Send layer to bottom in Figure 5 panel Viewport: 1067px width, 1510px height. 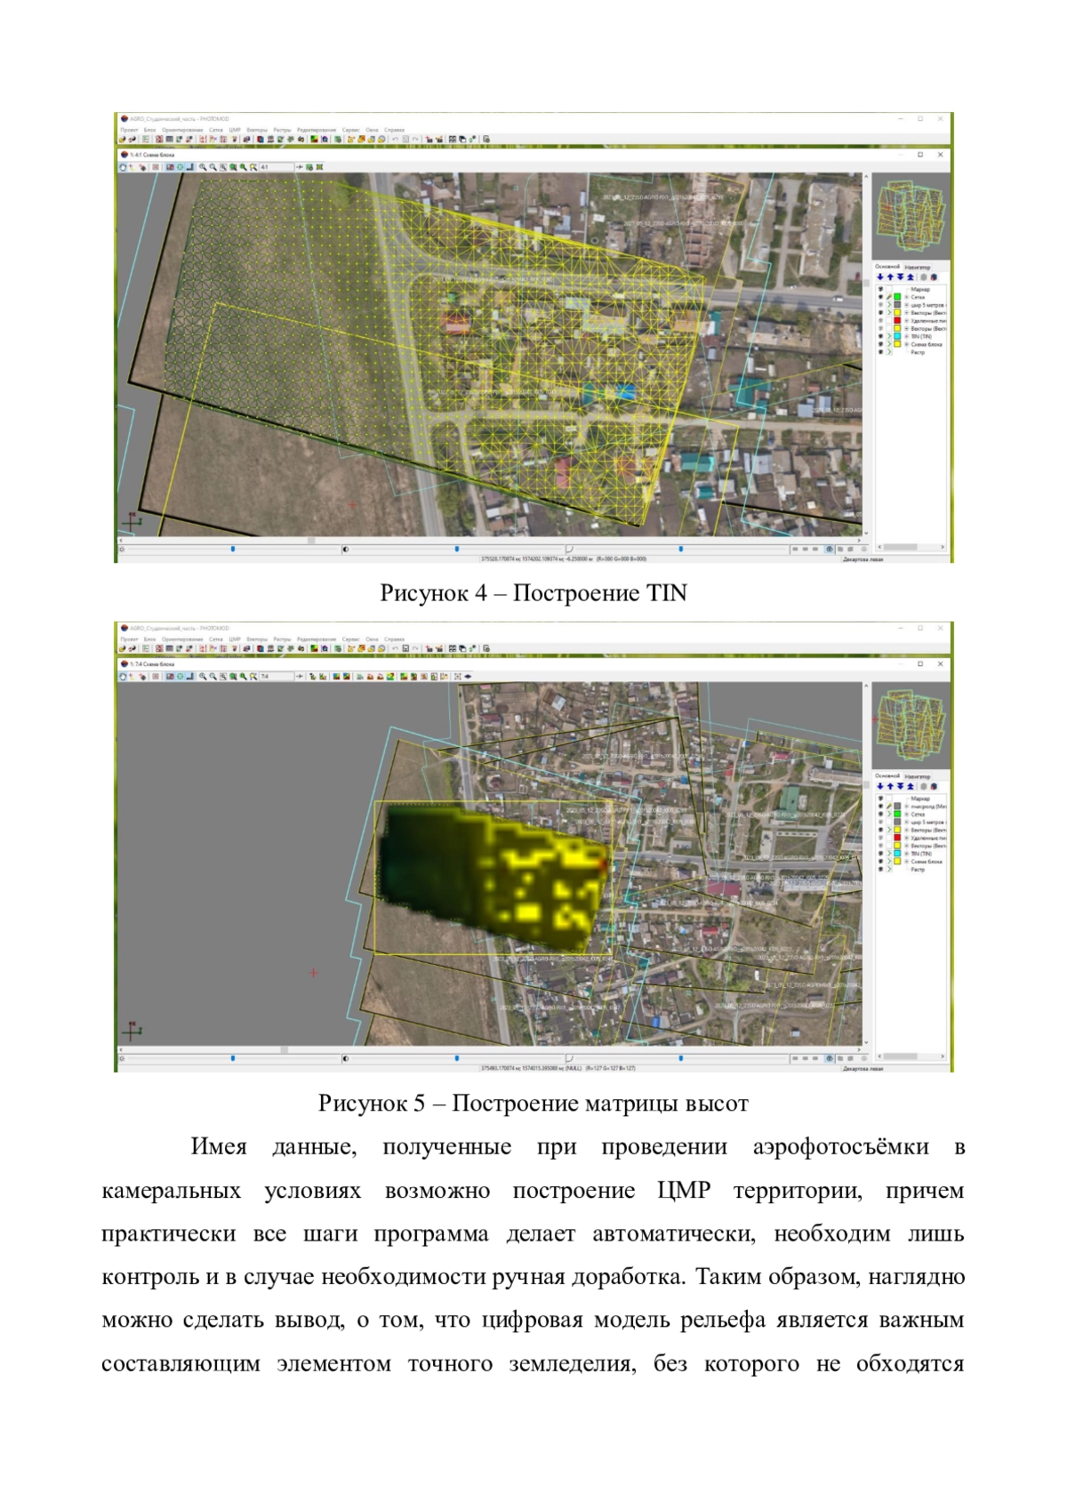pos(900,786)
